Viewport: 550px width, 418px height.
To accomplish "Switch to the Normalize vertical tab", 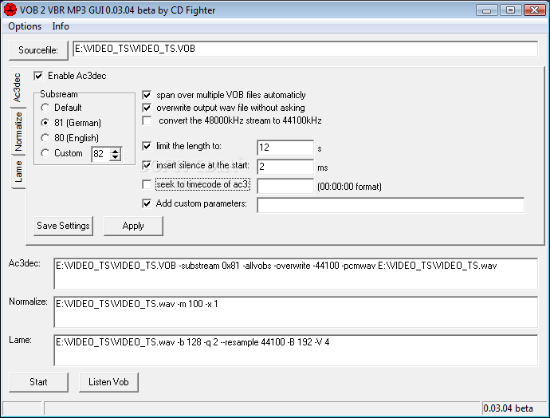I will [x=18, y=132].
